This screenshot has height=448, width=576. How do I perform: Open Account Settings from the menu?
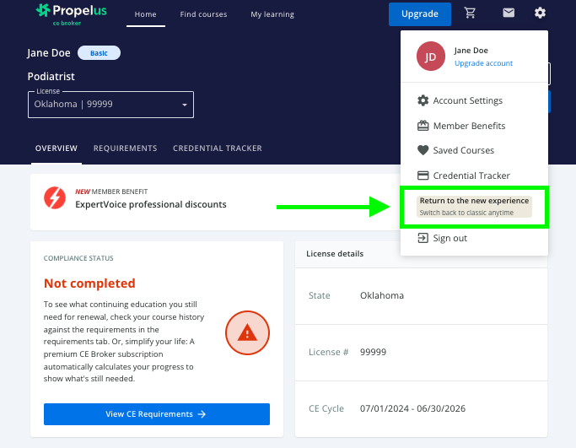point(467,100)
